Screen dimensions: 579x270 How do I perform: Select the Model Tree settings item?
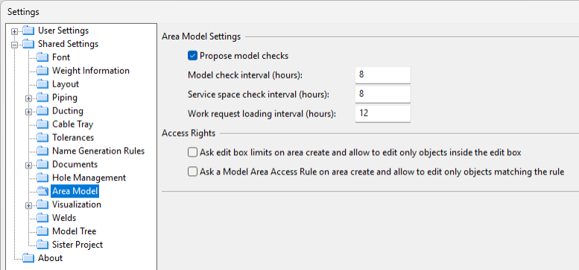75,231
